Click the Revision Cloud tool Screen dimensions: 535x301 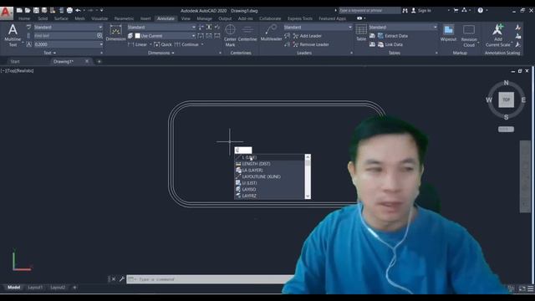(x=469, y=35)
